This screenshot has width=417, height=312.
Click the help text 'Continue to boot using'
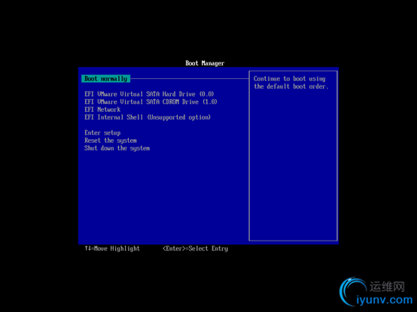(x=289, y=79)
